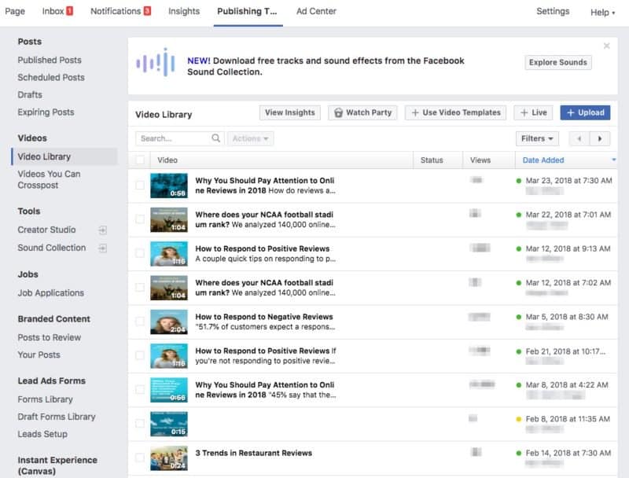Open Posts to Review
The width and height of the screenshot is (629, 478).
49,337
